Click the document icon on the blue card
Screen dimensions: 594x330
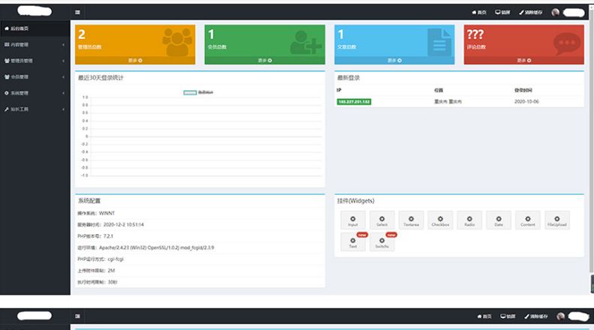tap(439, 42)
